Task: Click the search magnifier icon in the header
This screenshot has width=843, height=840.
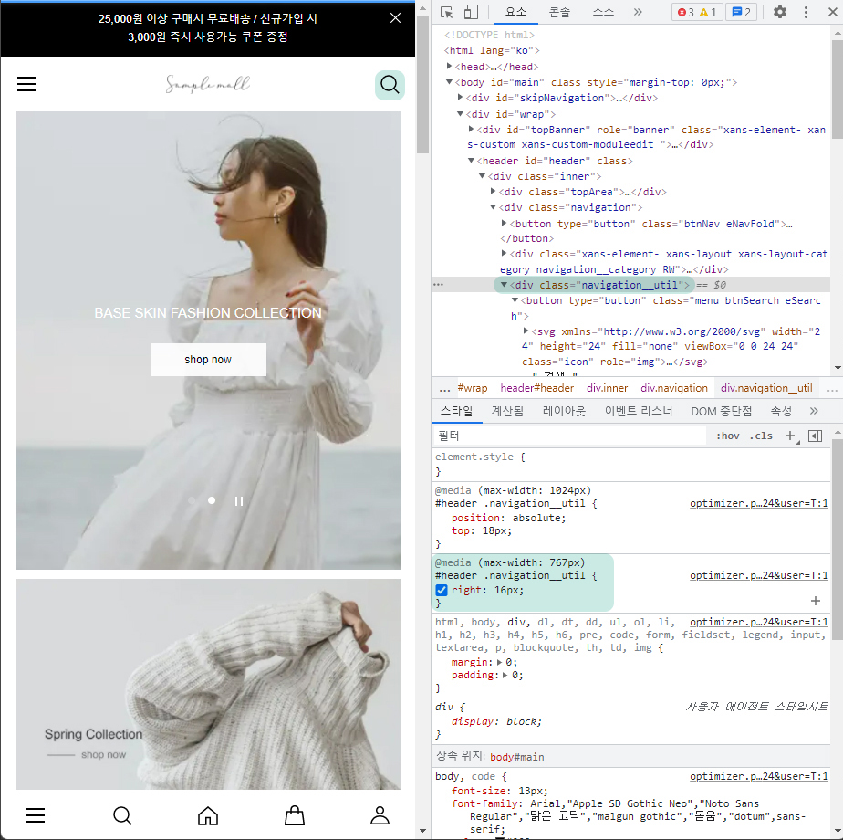Action: tap(390, 85)
